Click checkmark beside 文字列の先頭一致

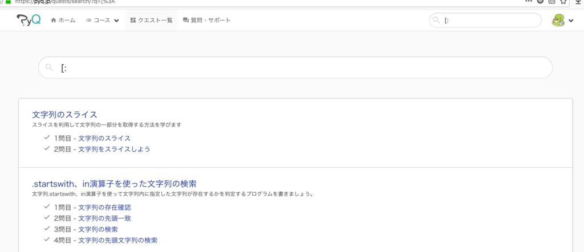pos(47,217)
